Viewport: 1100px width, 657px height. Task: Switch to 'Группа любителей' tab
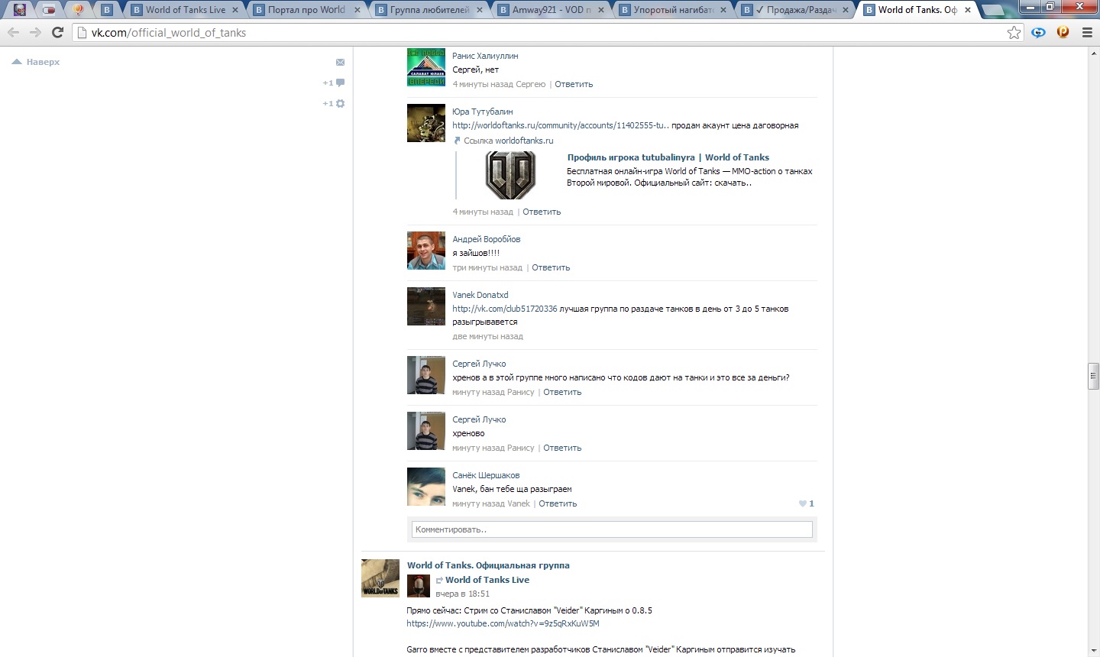429,10
